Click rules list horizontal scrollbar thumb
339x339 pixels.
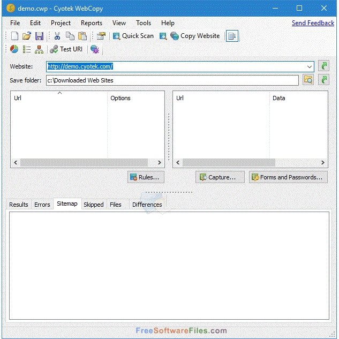[x=84, y=162]
